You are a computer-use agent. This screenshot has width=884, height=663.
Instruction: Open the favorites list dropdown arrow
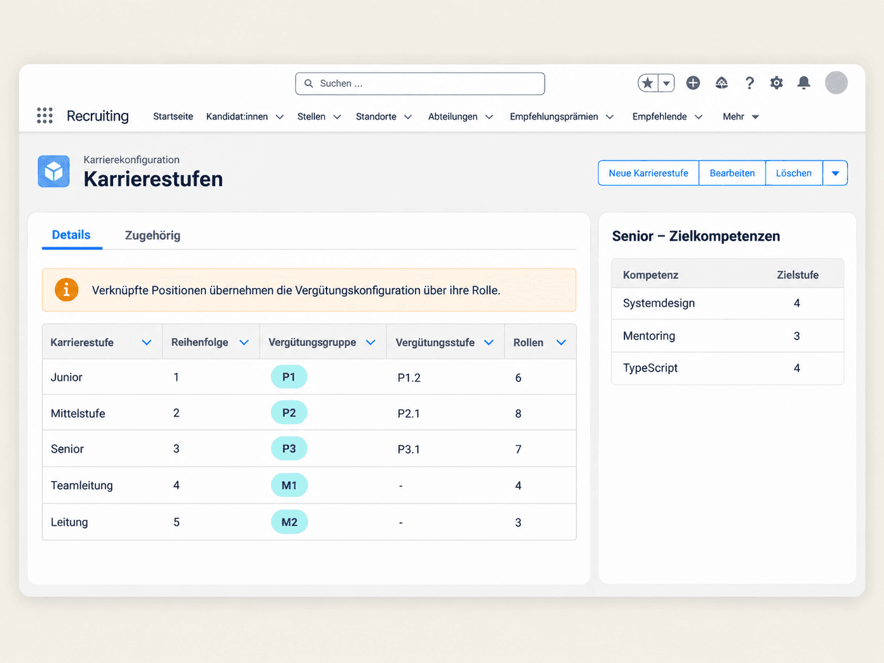click(x=666, y=83)
